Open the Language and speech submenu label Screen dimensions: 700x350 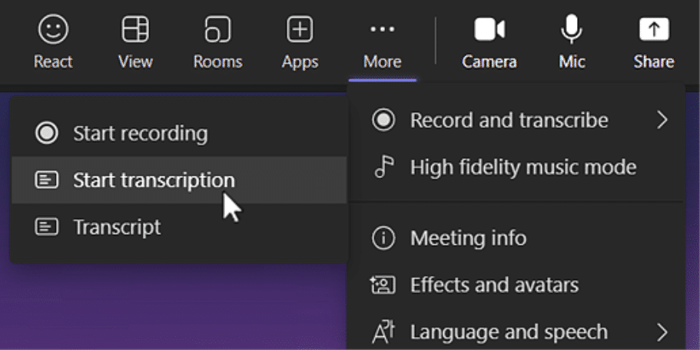tap(509, 332)
